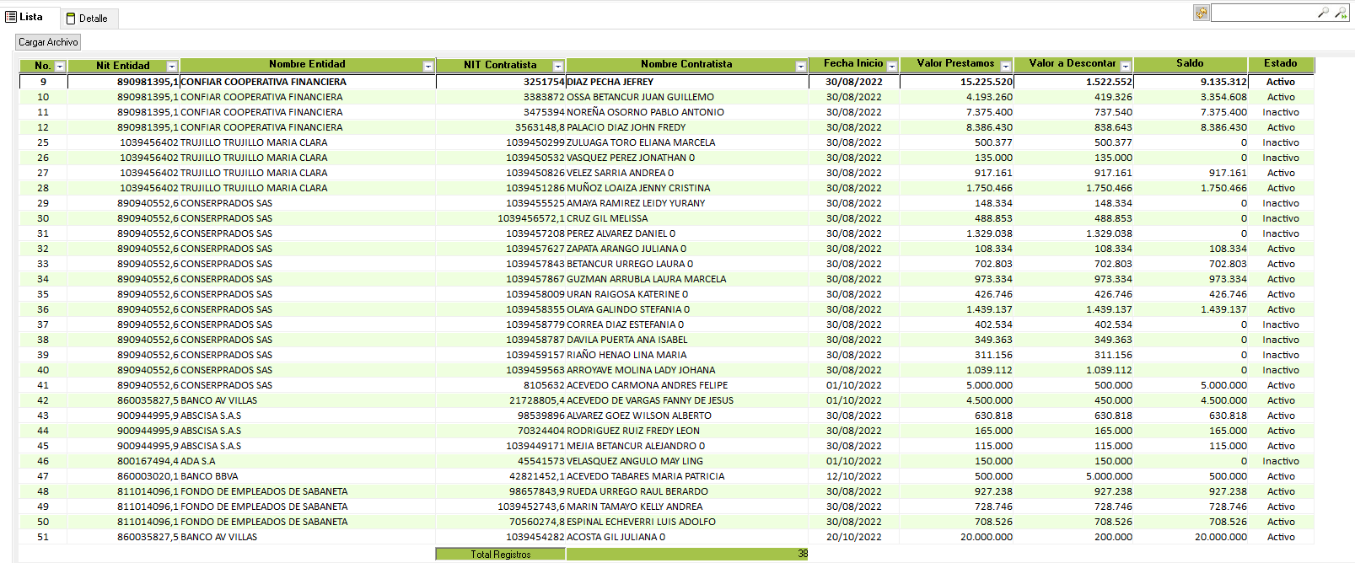The height and width of the screenshot is (563, 1355).
Task: Open the No. column filter dropdown
Action: pyautogui.click(x=60, y=66)
